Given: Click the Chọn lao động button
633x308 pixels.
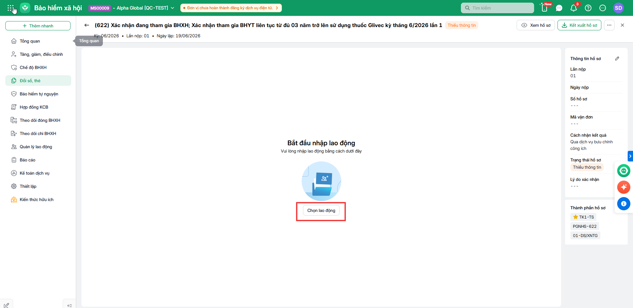Looking at the screenshot, I should 321,211.
